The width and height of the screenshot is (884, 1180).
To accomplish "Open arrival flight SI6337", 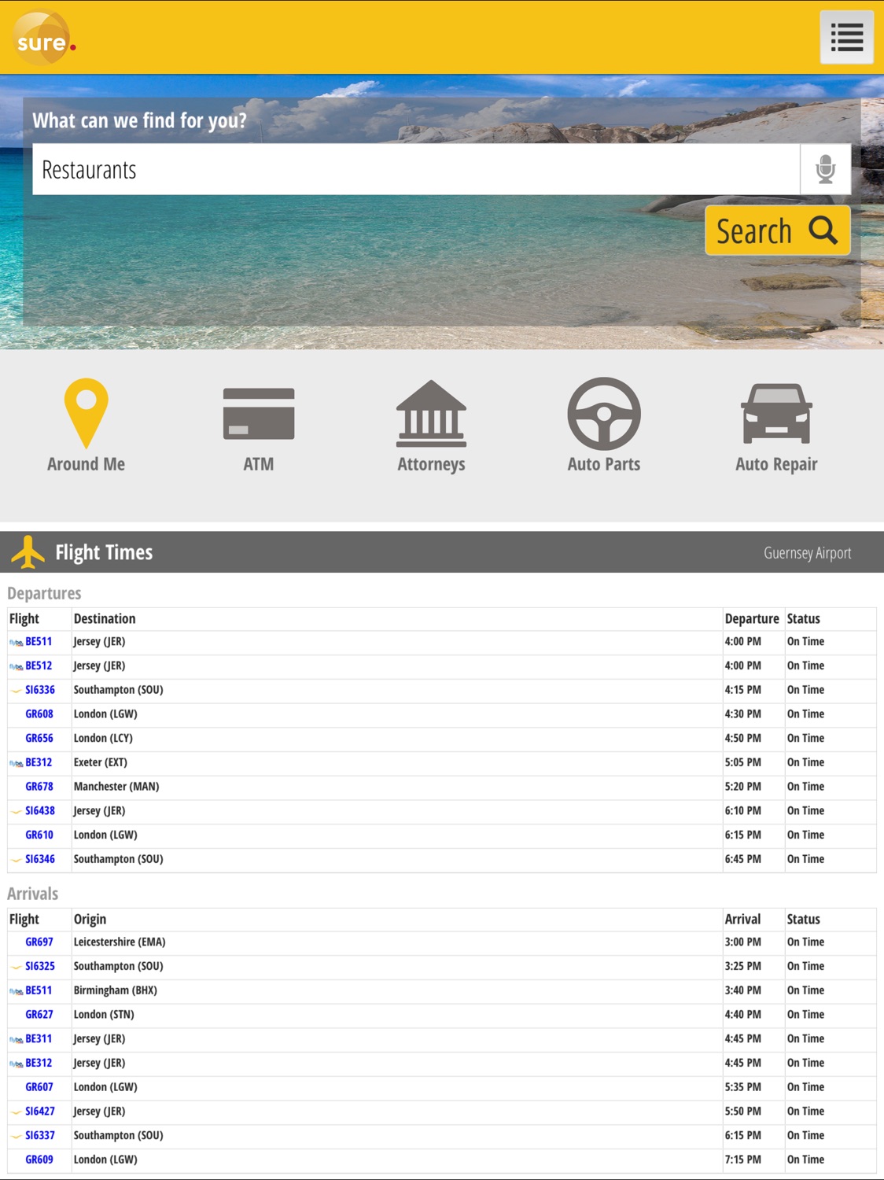I will pos(40,1136).
